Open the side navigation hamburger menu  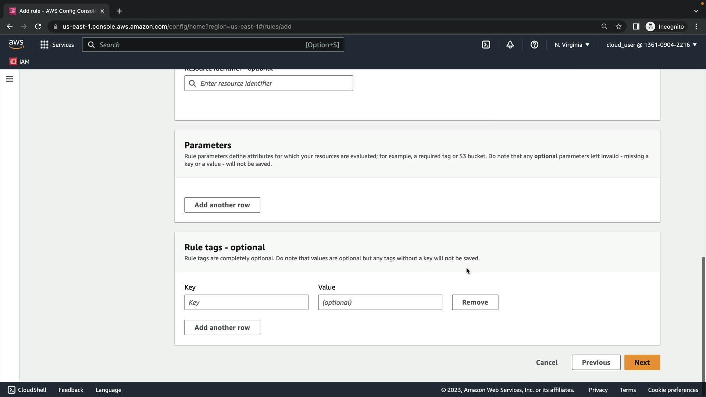(10, 79)
